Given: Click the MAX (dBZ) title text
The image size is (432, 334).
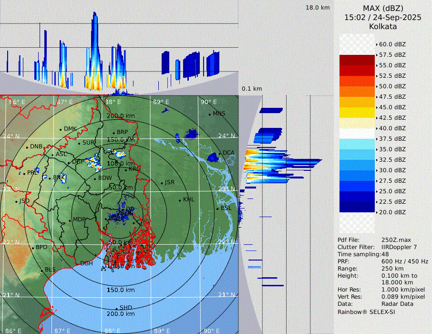Looking at the screenshot, I should pos(383,8).
